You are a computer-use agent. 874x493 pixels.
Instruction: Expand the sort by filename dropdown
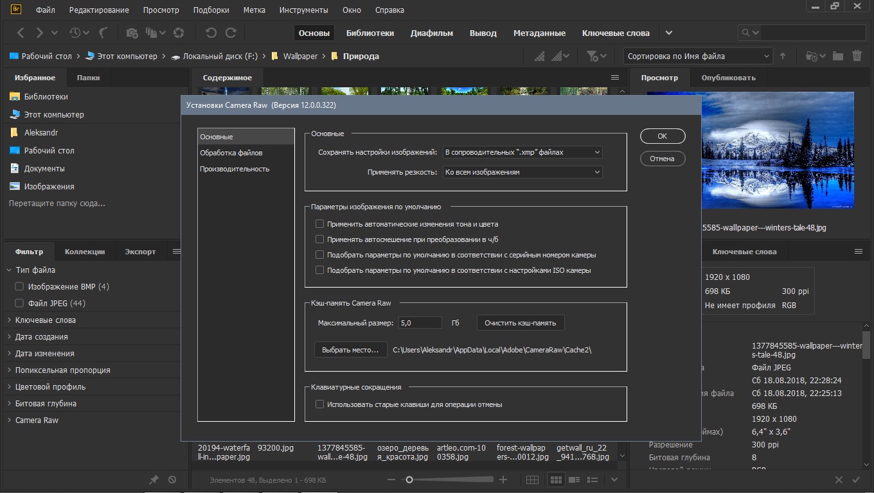click(x=698, y=56)
